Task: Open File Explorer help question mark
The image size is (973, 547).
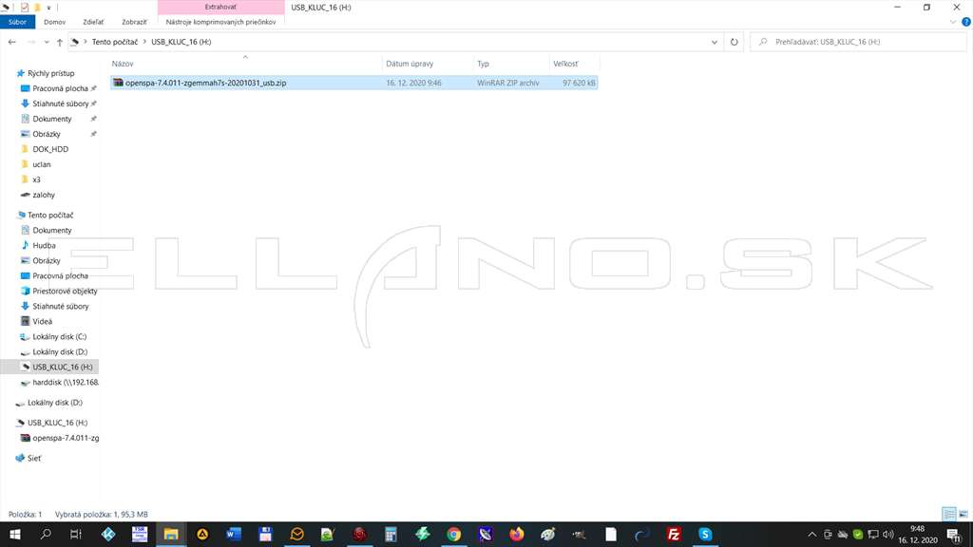Action: coord(966,22)
